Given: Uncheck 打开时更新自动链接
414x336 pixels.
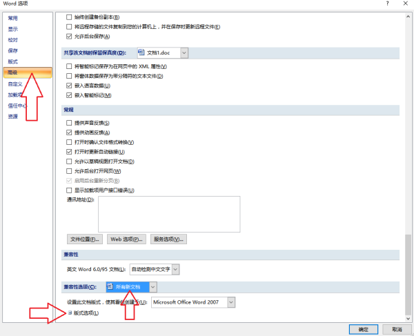Looking at the screenshot, I should (69, 152).
